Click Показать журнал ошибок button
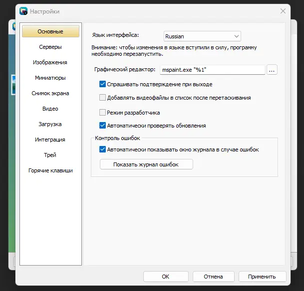Screen dimensions: 304x291 tap(146, 164)
